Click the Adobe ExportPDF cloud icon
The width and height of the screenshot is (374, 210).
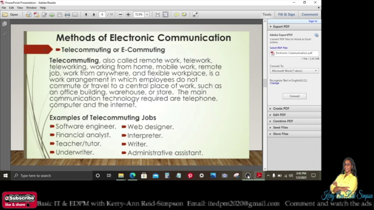[316, 35]
